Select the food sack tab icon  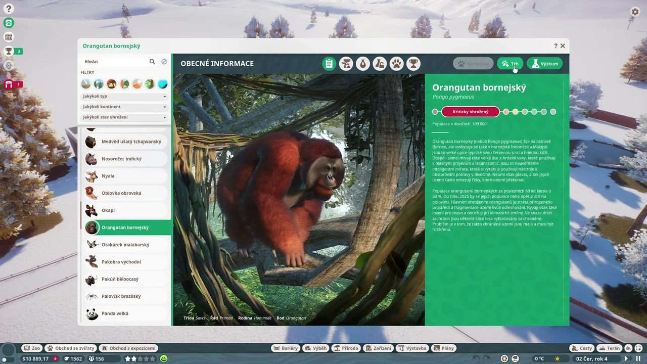tap(363, 64)
